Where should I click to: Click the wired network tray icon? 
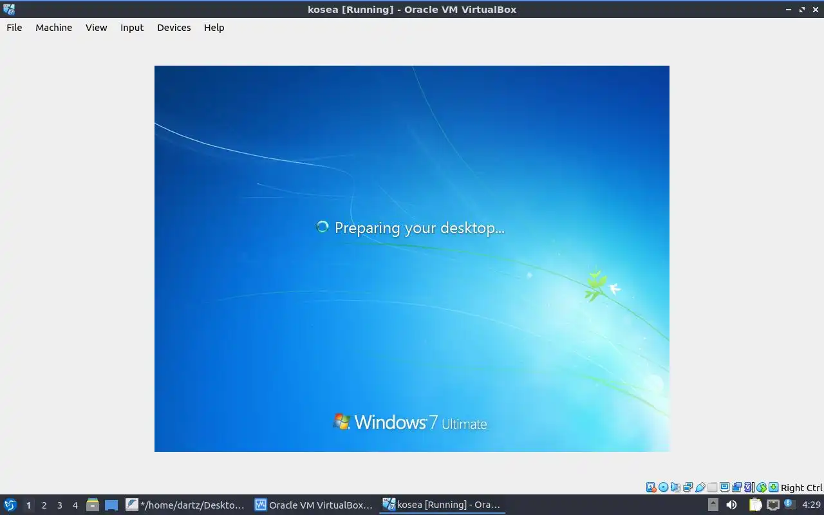coord(773,504)
